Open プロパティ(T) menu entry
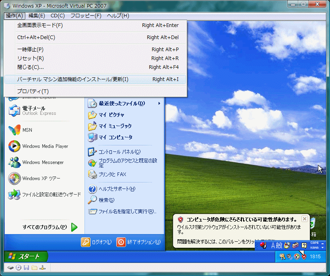 click(95, 91)
